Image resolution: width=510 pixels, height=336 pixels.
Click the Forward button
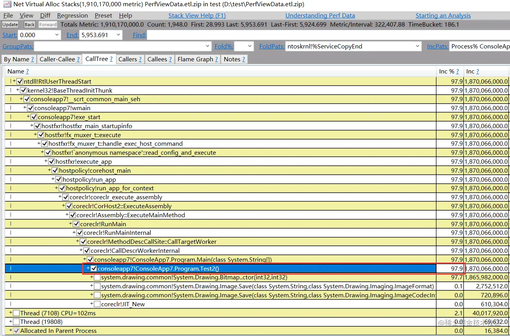(48, 25)
